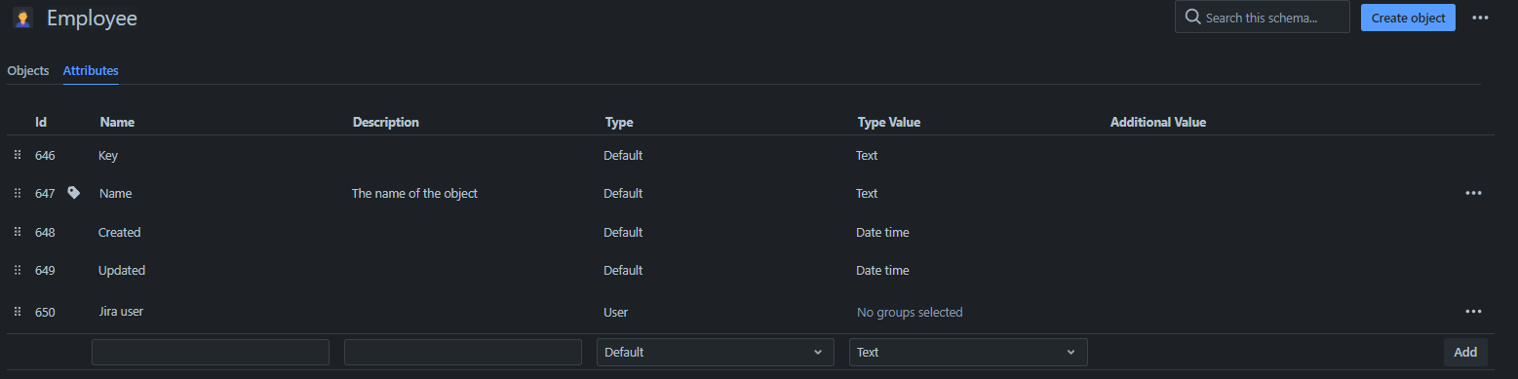Image resolution: width=1518 pixels, height=379 pixels.
Task: Select the Jira user attribute name
Action: [x=121, y=312]
